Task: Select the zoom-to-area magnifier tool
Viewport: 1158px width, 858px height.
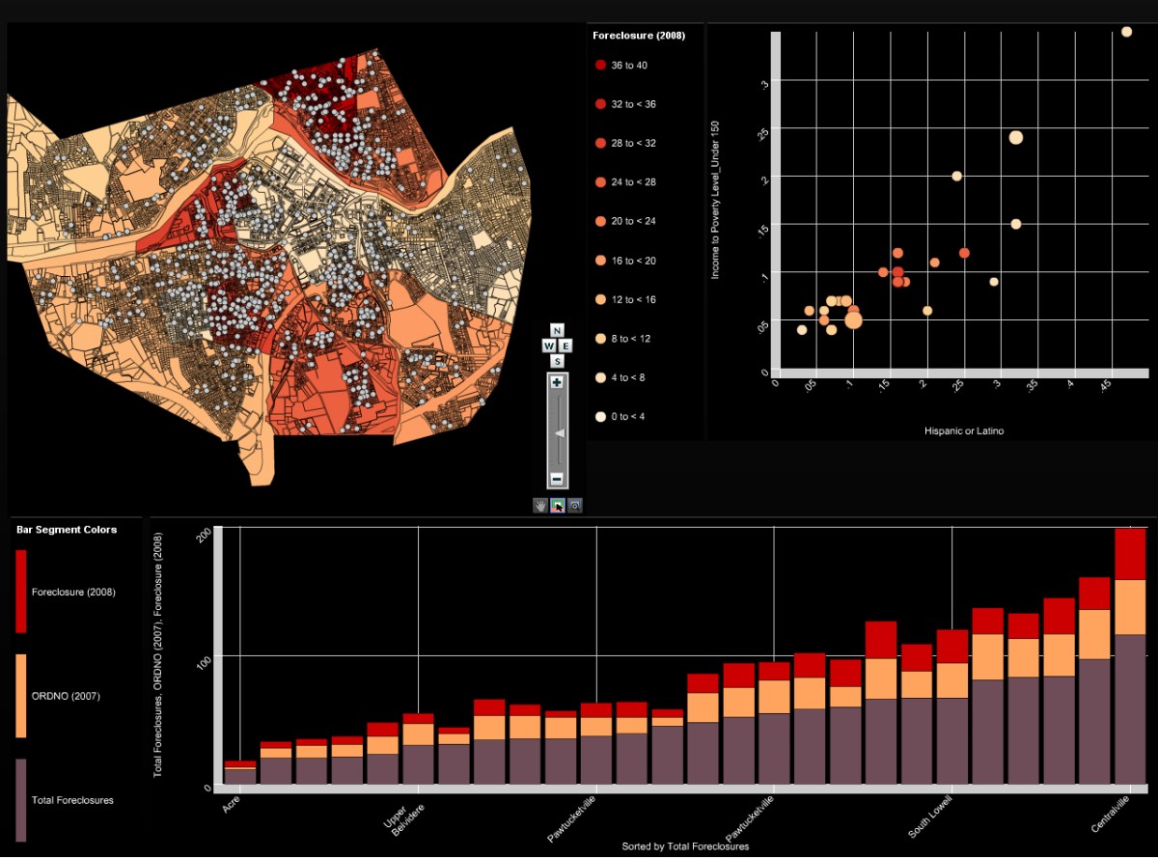Action: pos(575,505)
